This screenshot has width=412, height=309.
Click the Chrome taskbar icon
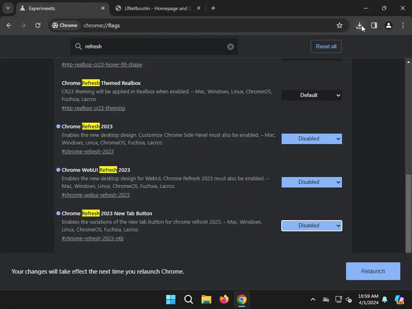(242, 299)
